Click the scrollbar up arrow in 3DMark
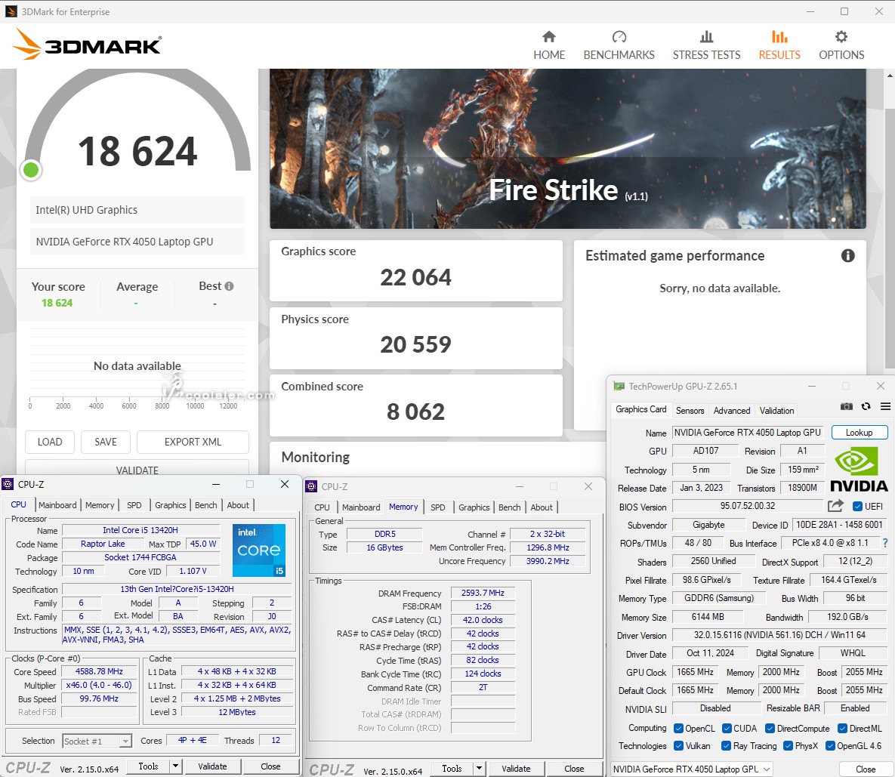The width and height of the screenshot is (895, 777). pyautogui.click(x=890, y=76)
